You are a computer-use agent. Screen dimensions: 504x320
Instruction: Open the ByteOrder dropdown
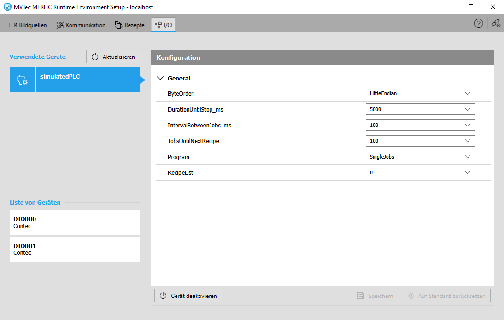coord(420,93)
